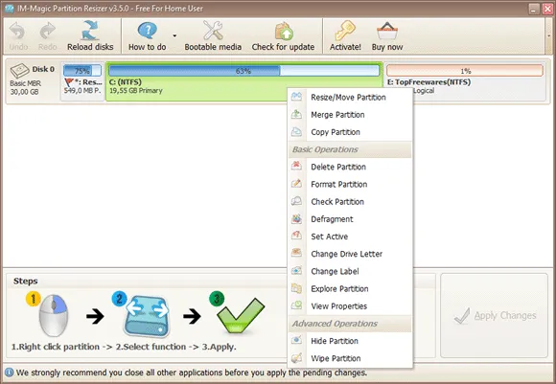Close the Partition Resizer window

[x=547, y=9]
